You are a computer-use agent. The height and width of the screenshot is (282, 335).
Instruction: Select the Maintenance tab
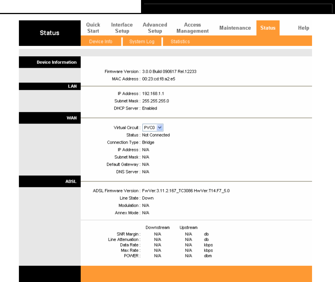click(x=235, y=28)
